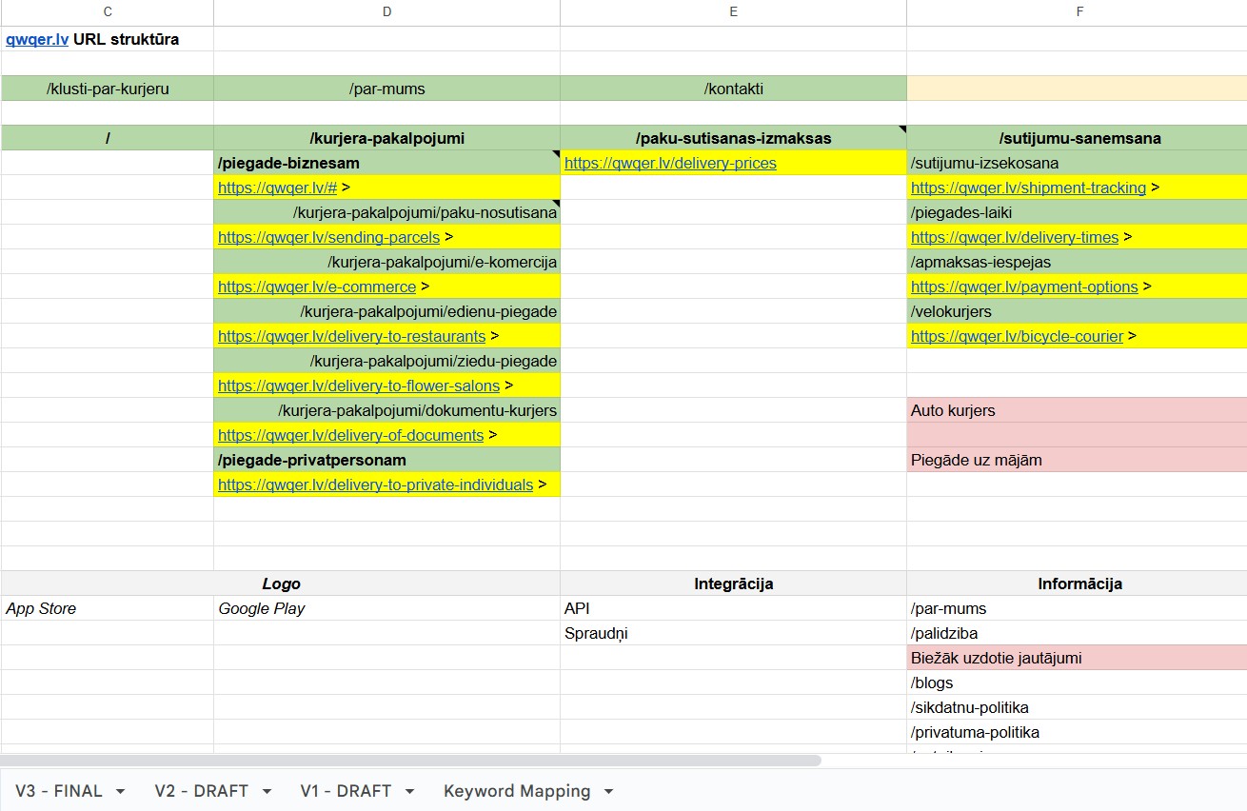Viewport: 1247px width, 811px height.
Task: Select the Biežāk uzdotie jautājumi cell
Action: [1076, 658]
